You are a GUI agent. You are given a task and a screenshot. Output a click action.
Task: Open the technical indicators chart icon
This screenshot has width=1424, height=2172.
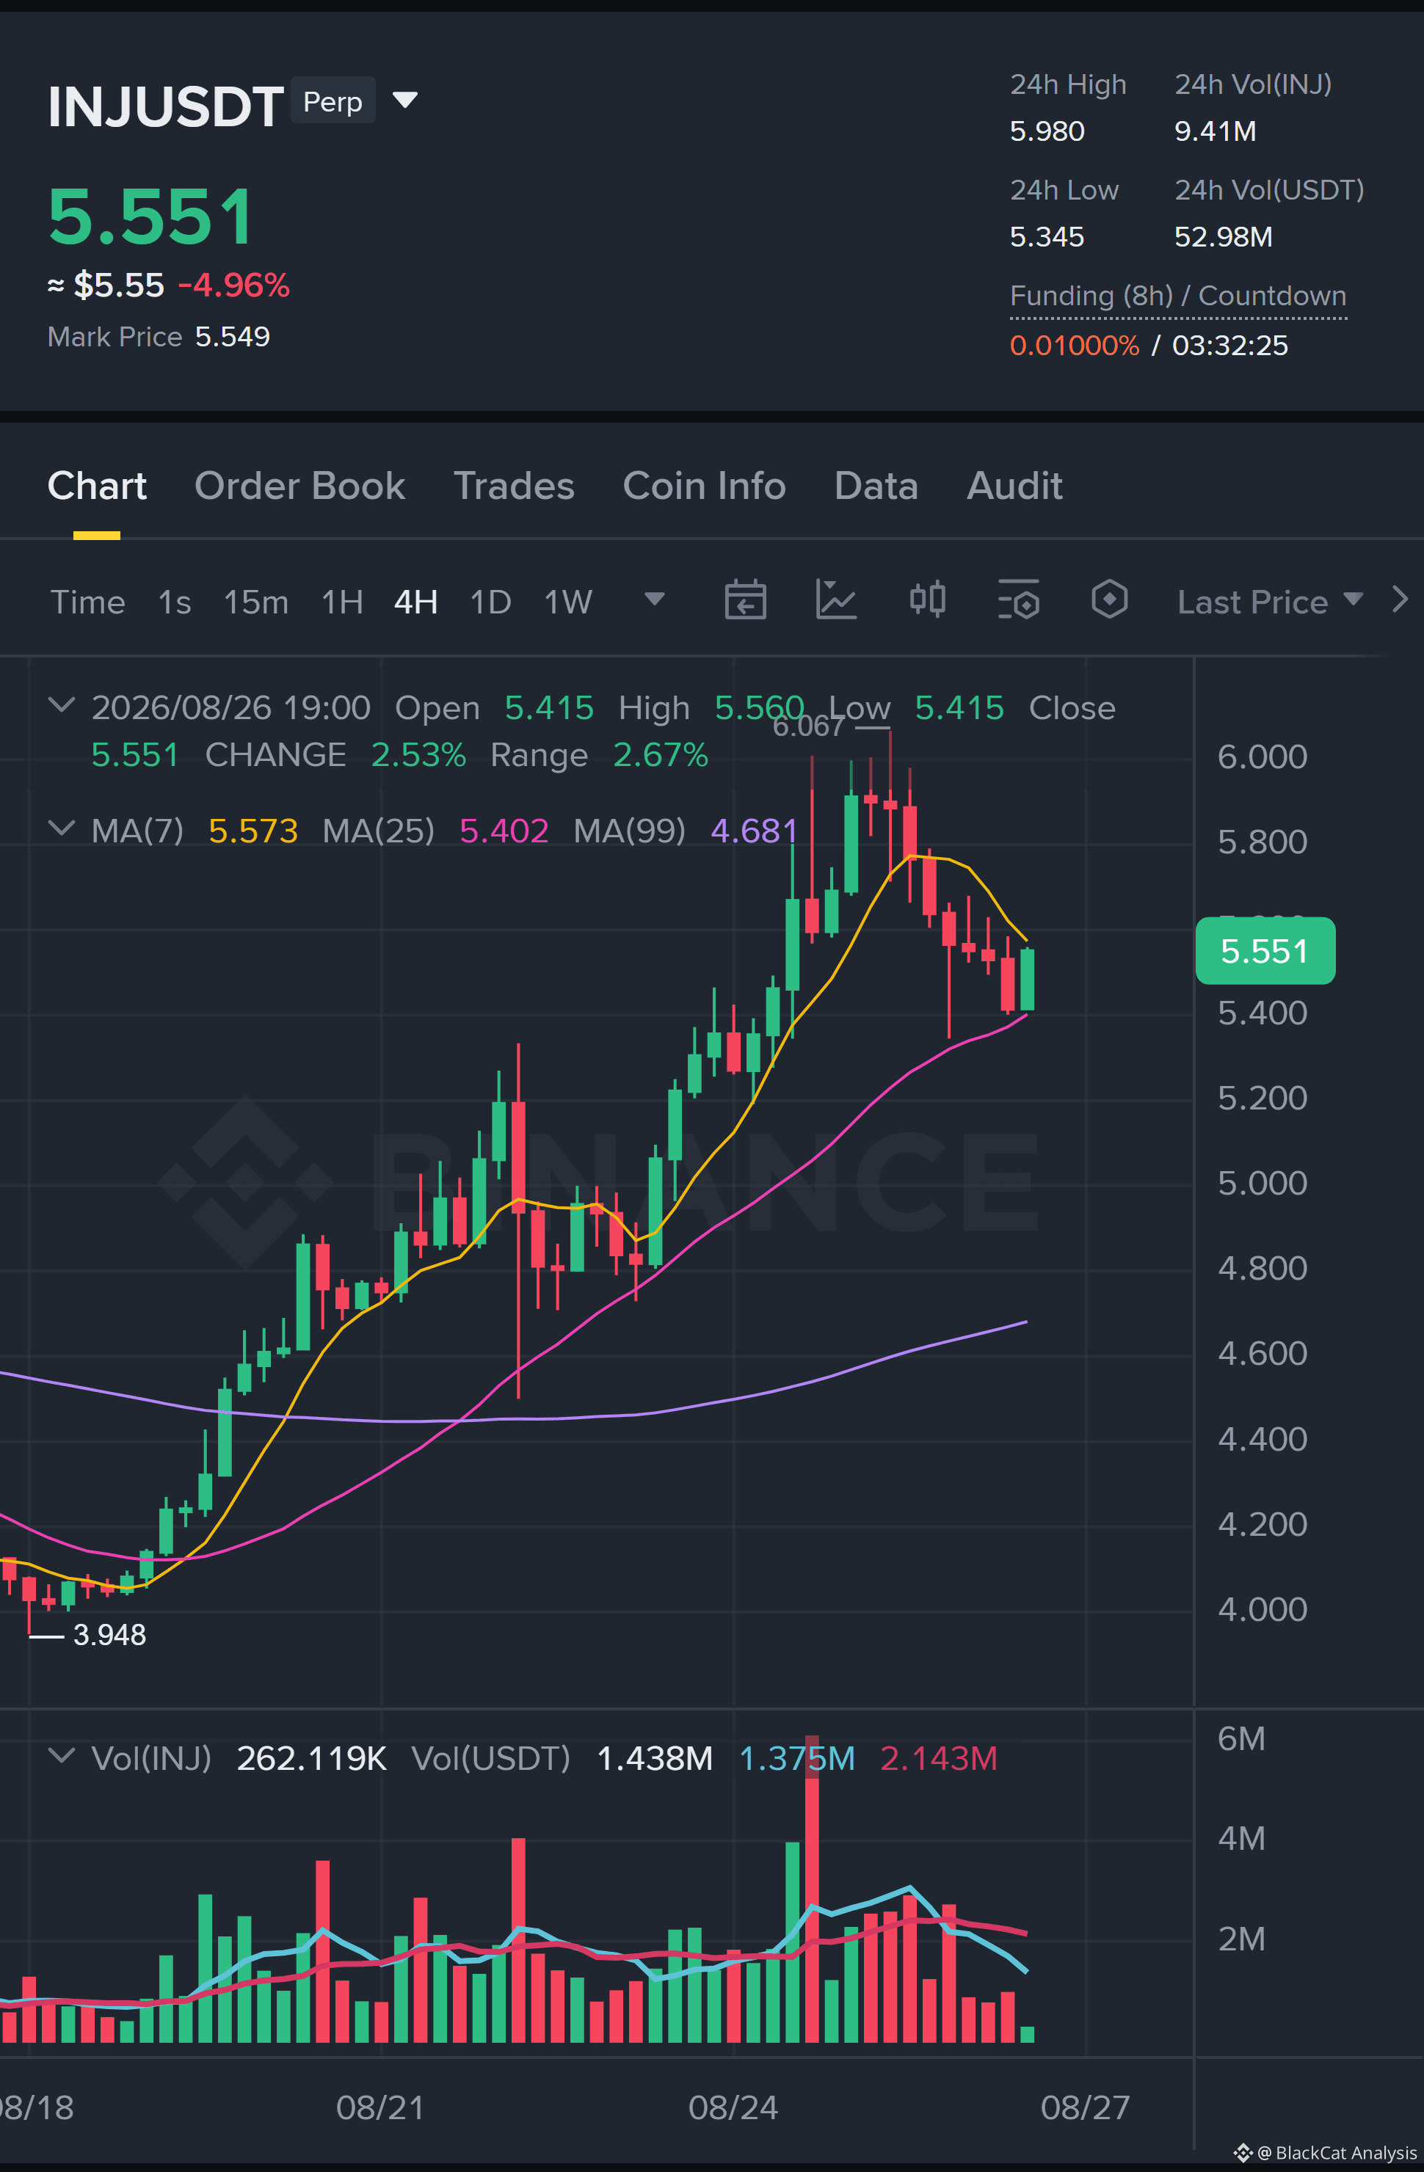(x=836, y=600)
